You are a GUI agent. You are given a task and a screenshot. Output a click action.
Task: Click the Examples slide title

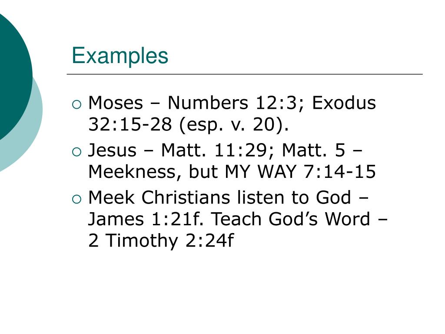pyautogui.click(x=120, y=56)
